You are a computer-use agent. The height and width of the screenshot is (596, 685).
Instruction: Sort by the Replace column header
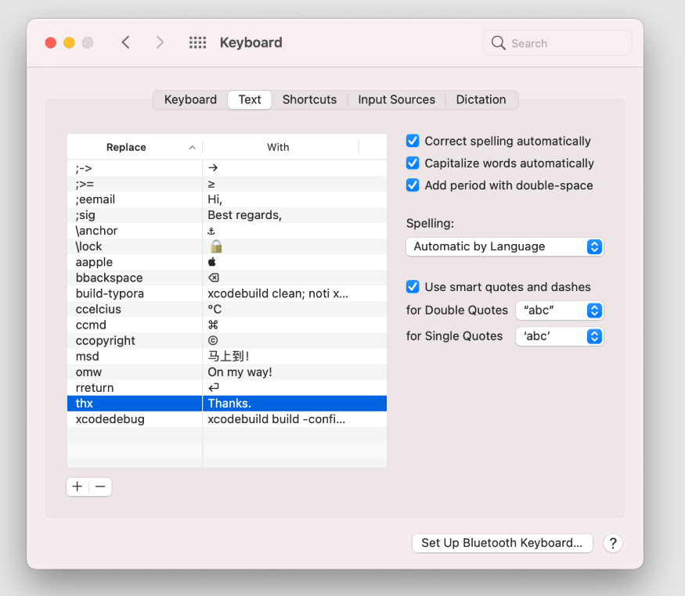(x=127, y=147)
